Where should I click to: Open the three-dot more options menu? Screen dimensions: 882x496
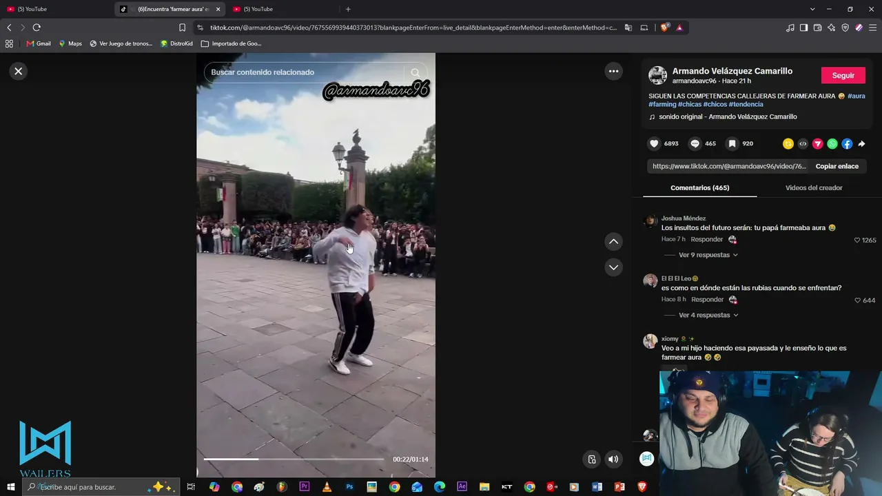point(613,71)
